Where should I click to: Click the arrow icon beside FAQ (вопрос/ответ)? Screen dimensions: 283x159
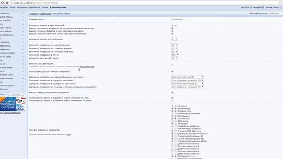click(23, 53)
